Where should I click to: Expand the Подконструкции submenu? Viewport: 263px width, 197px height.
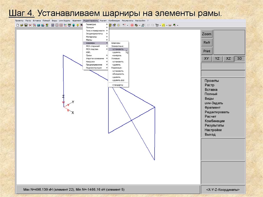96,68
